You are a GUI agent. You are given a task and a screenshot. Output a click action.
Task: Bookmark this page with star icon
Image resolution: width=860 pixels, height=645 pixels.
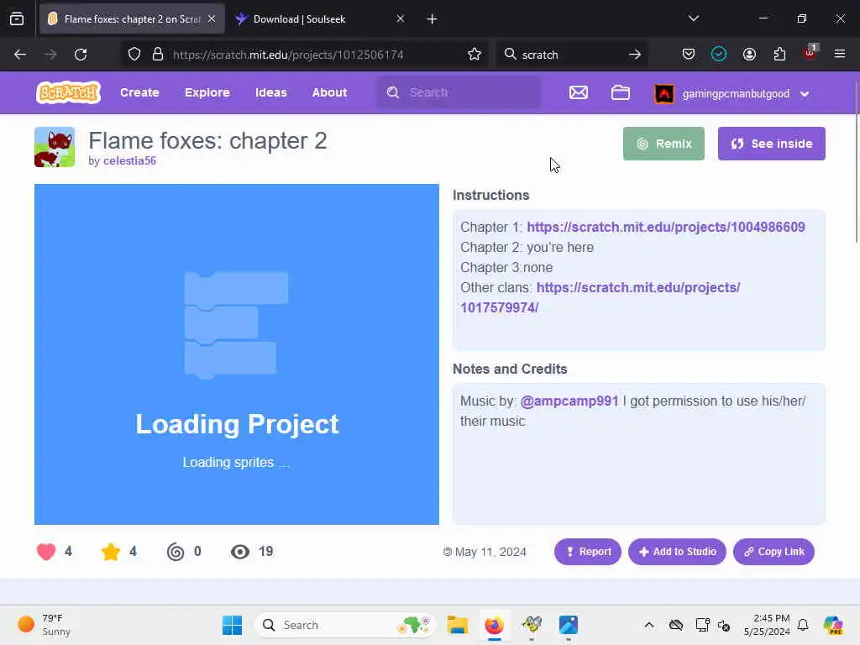475,55
